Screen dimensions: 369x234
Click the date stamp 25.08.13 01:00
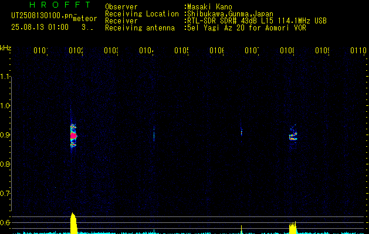(x=40, y=27)
